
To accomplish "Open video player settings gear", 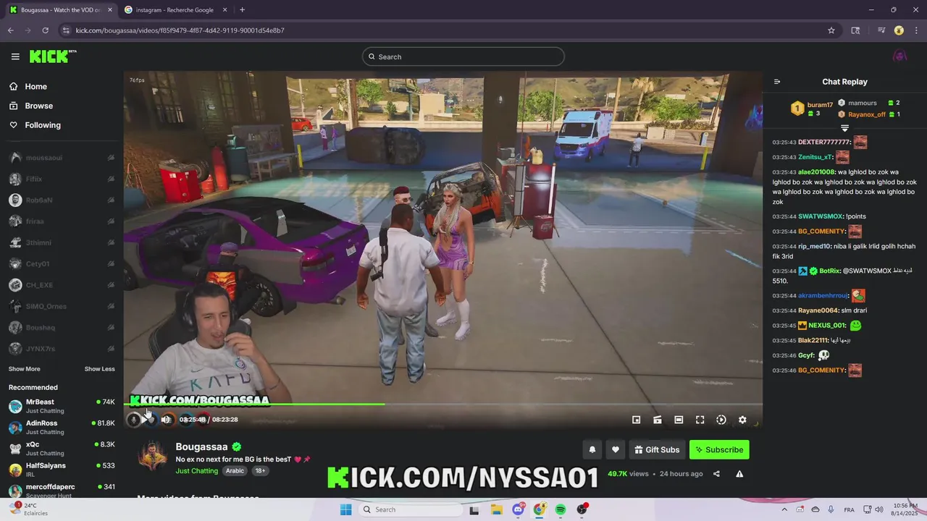I will click(742, 420).
